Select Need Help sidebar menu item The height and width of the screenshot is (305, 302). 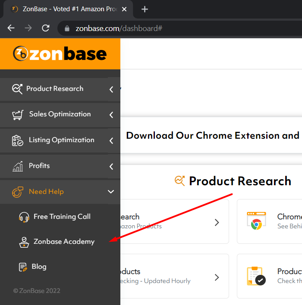60,192
